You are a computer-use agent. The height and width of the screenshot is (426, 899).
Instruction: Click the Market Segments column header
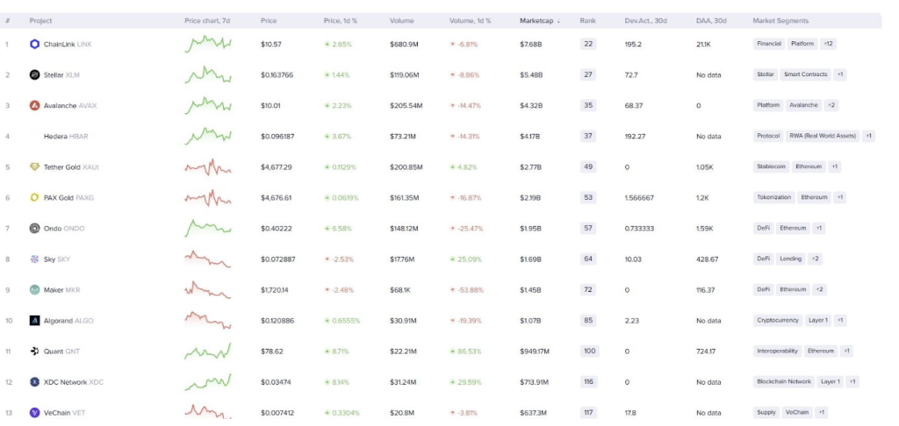[x=780, y=21]
